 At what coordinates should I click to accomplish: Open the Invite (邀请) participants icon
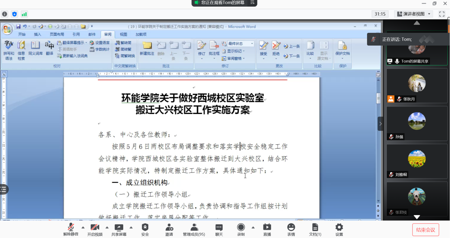click(x=169, y=227)
